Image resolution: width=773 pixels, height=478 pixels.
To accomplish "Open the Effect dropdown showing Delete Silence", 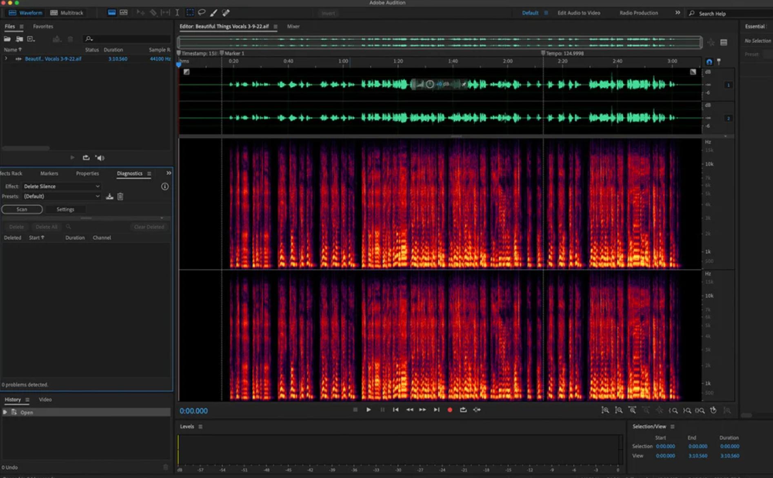I will 61,186.
